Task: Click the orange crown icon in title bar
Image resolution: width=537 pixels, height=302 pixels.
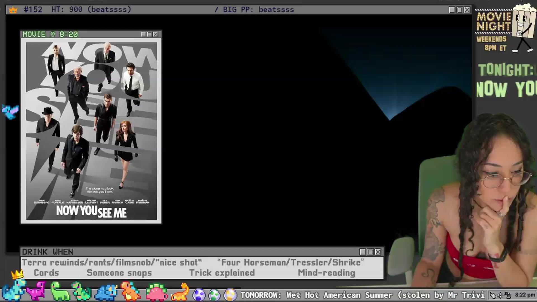Action: coord(13,10)
